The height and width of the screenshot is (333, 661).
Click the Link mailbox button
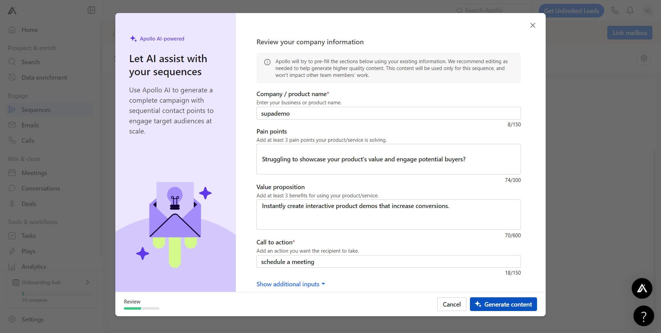point(629,33)
